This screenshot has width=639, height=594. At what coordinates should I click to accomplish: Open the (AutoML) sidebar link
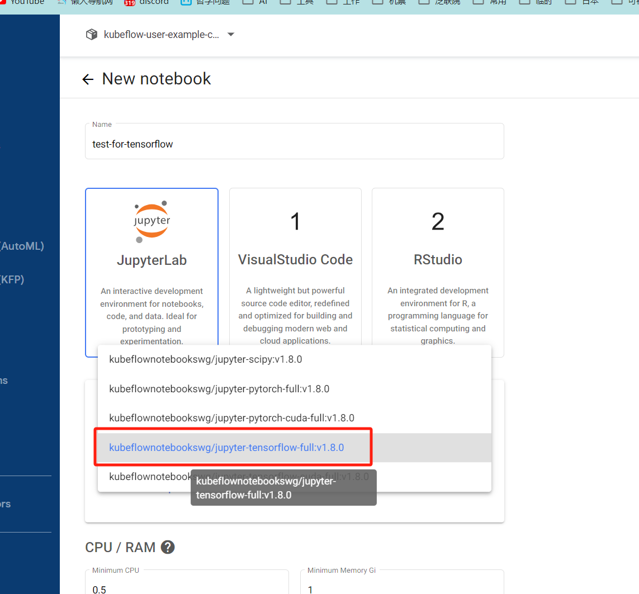click(22, 246)
